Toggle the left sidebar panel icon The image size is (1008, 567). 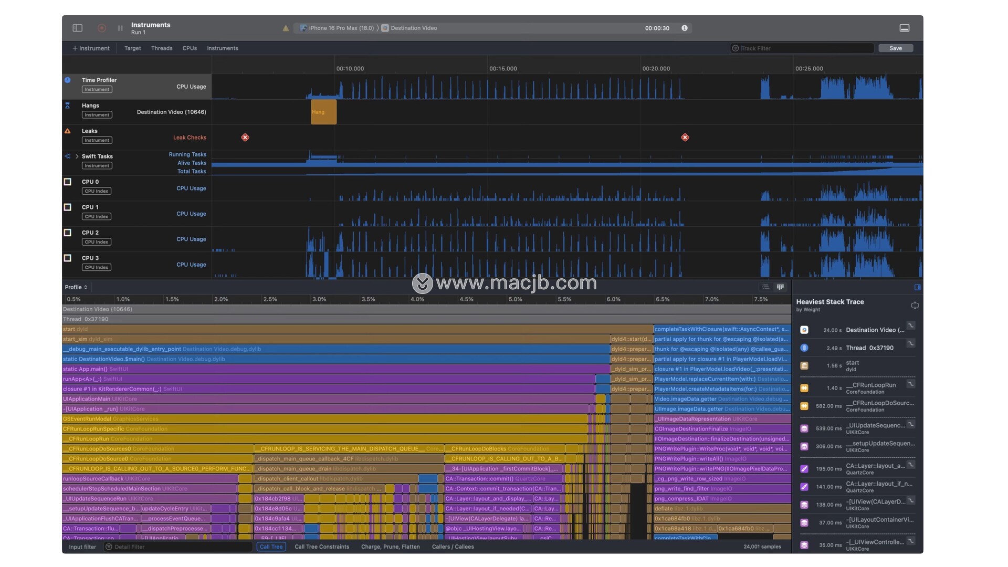point(78,28)
